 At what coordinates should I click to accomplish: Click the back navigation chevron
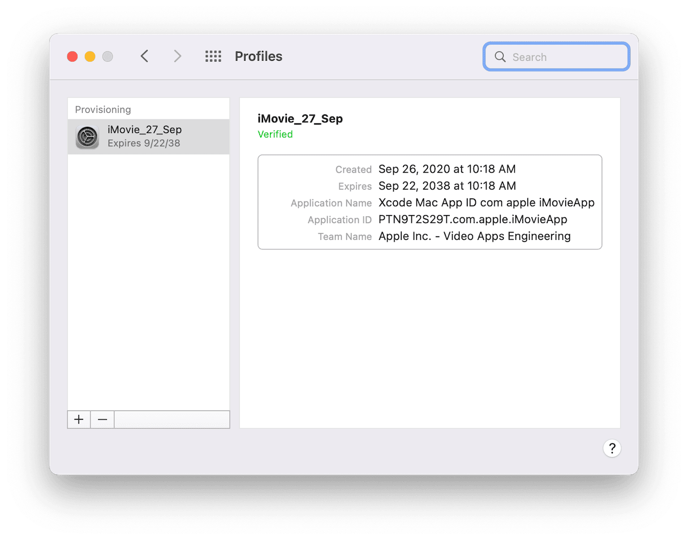coord(144,56)
